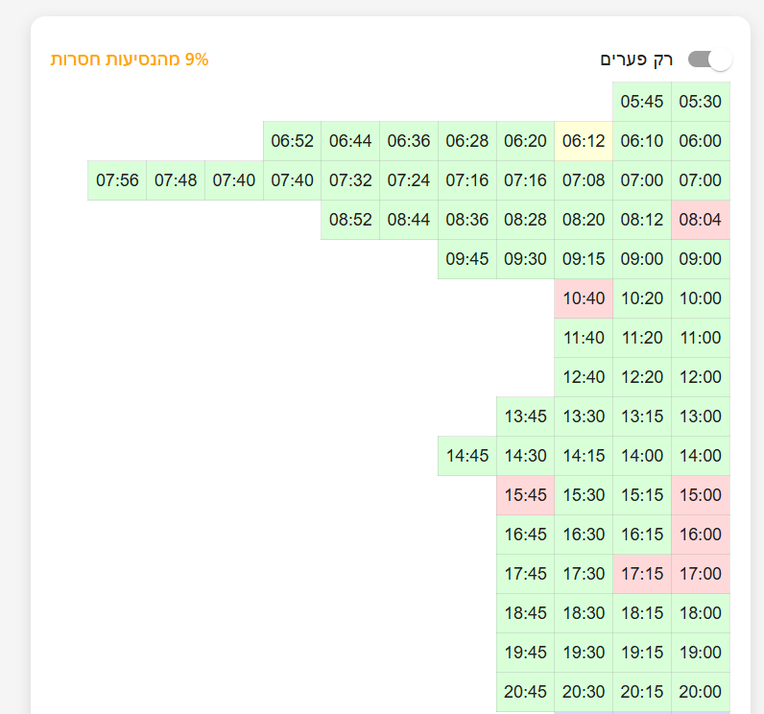Click the 14:45 time cell
Viewport: 764px width, 714px height.
467,456
